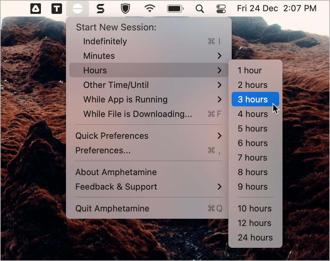Image resolution: width=330 pixels, height=261 pixels.
Task: Open Preferences… menu entry
Action: point(149,150)
